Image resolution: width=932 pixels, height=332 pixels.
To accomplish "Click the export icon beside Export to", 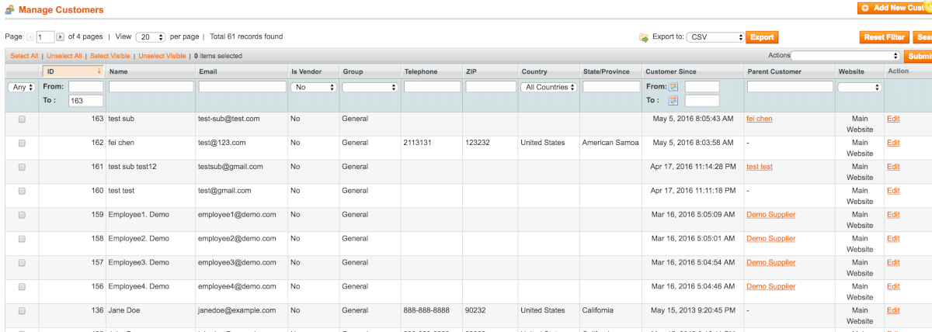I will coord(643,37).
